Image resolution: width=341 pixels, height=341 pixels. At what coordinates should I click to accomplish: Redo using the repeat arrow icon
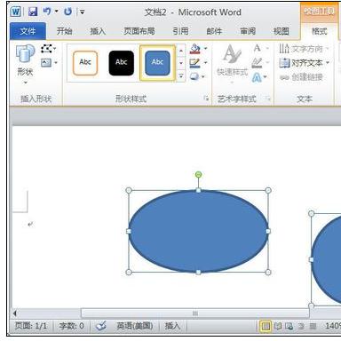(67, 12)
